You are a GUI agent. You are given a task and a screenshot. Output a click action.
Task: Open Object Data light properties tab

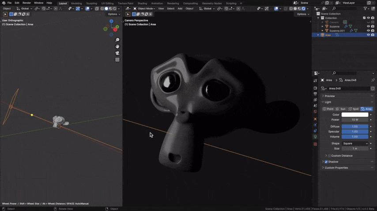(315, 137)
